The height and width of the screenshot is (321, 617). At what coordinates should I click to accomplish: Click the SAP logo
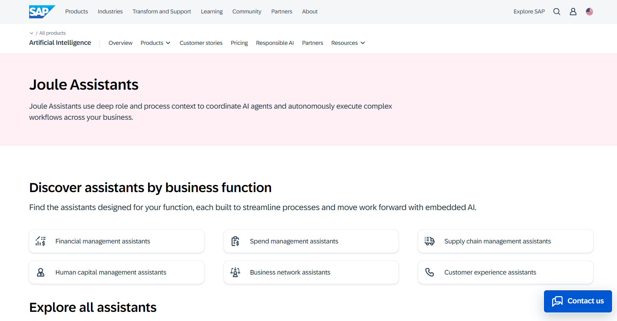[x=42, y=12]
